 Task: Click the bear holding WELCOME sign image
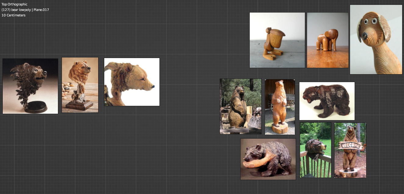350,150
